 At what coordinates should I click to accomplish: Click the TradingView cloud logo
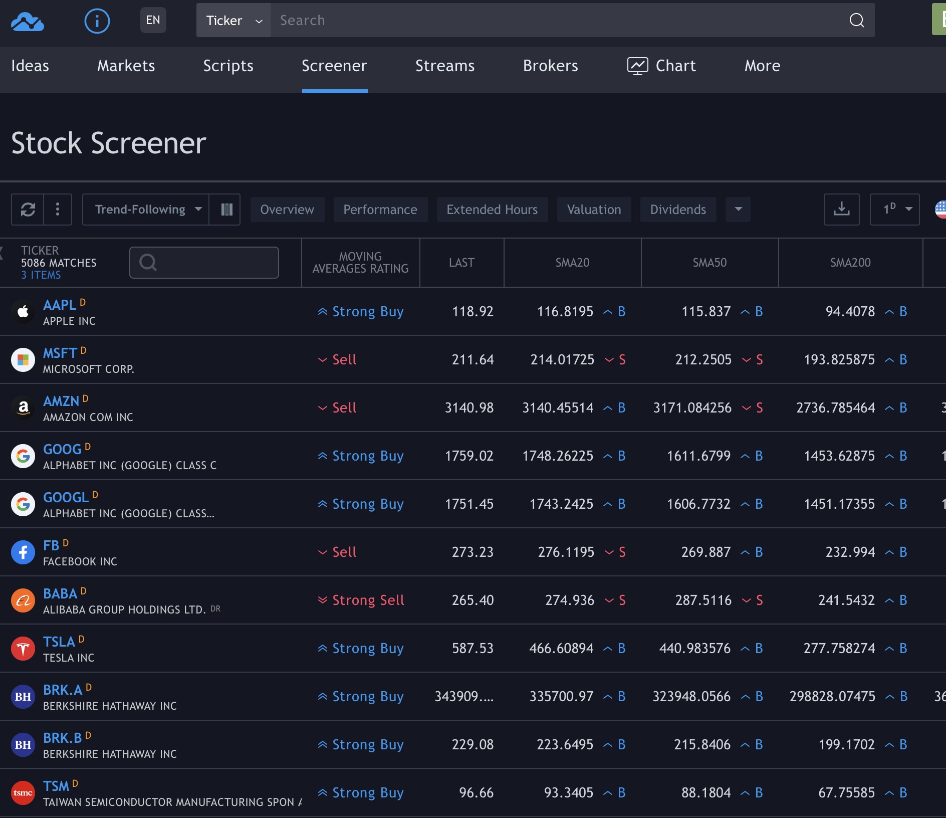pyautogui.click(x=28, y=21)
